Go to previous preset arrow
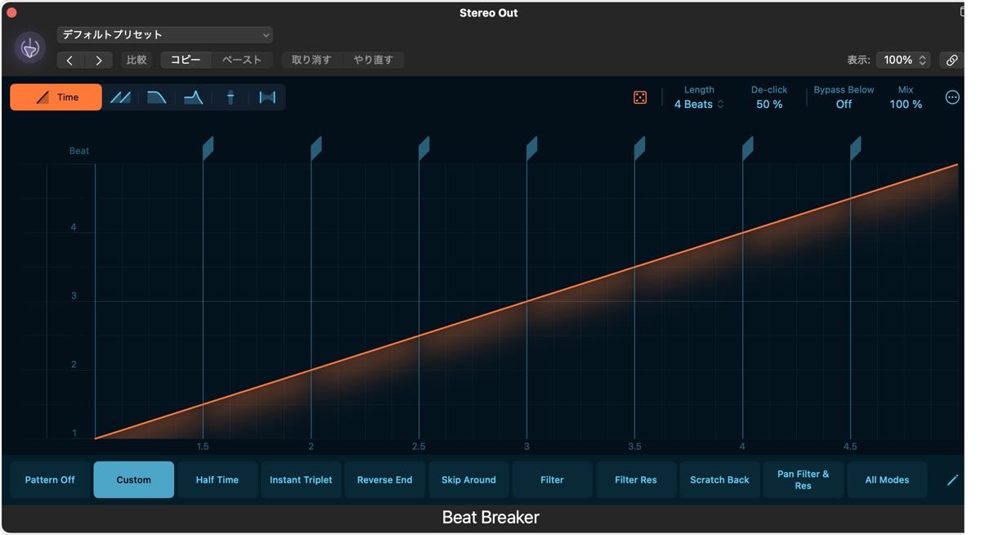 tap(70, 60)
